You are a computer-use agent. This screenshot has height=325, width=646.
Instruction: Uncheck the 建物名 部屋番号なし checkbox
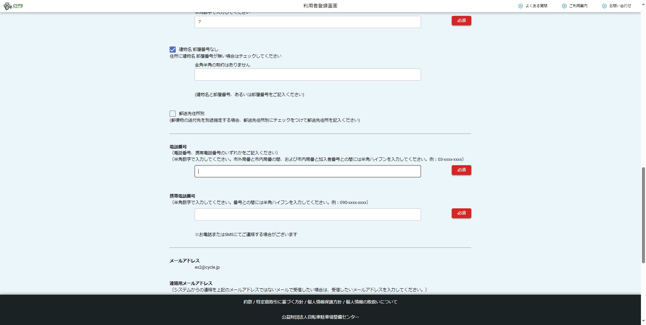(173, 50)
